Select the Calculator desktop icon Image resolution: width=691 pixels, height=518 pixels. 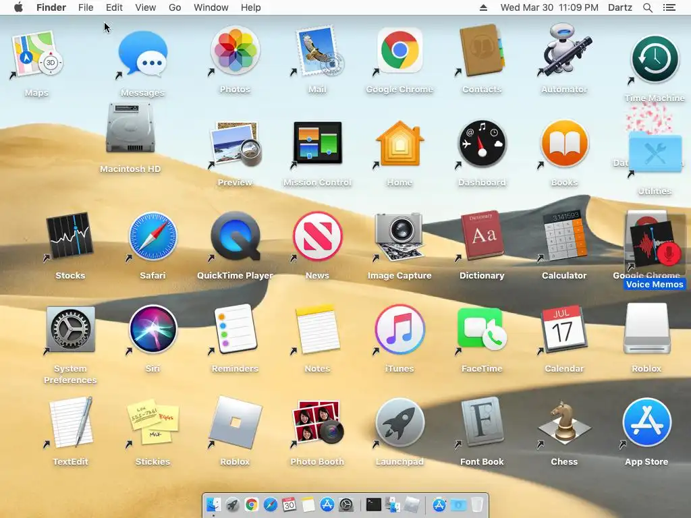pos(564,237)
